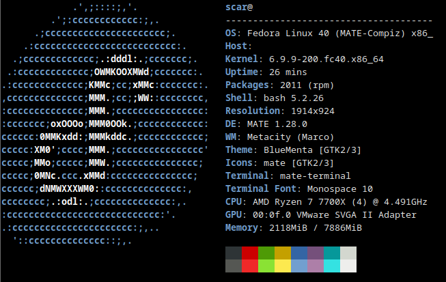446x282 pixels.
Task: Select the lime green color block
Action: point(266,266)
